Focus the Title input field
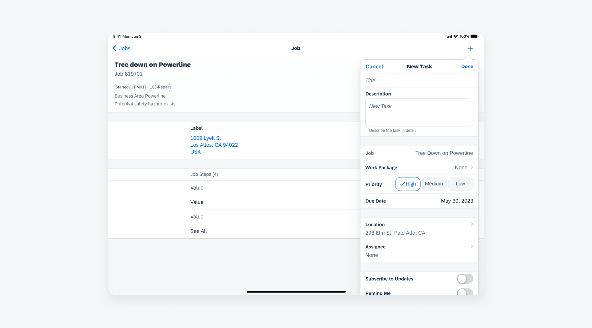This screenshot has height=328, width=592. [x=419, y=81]
